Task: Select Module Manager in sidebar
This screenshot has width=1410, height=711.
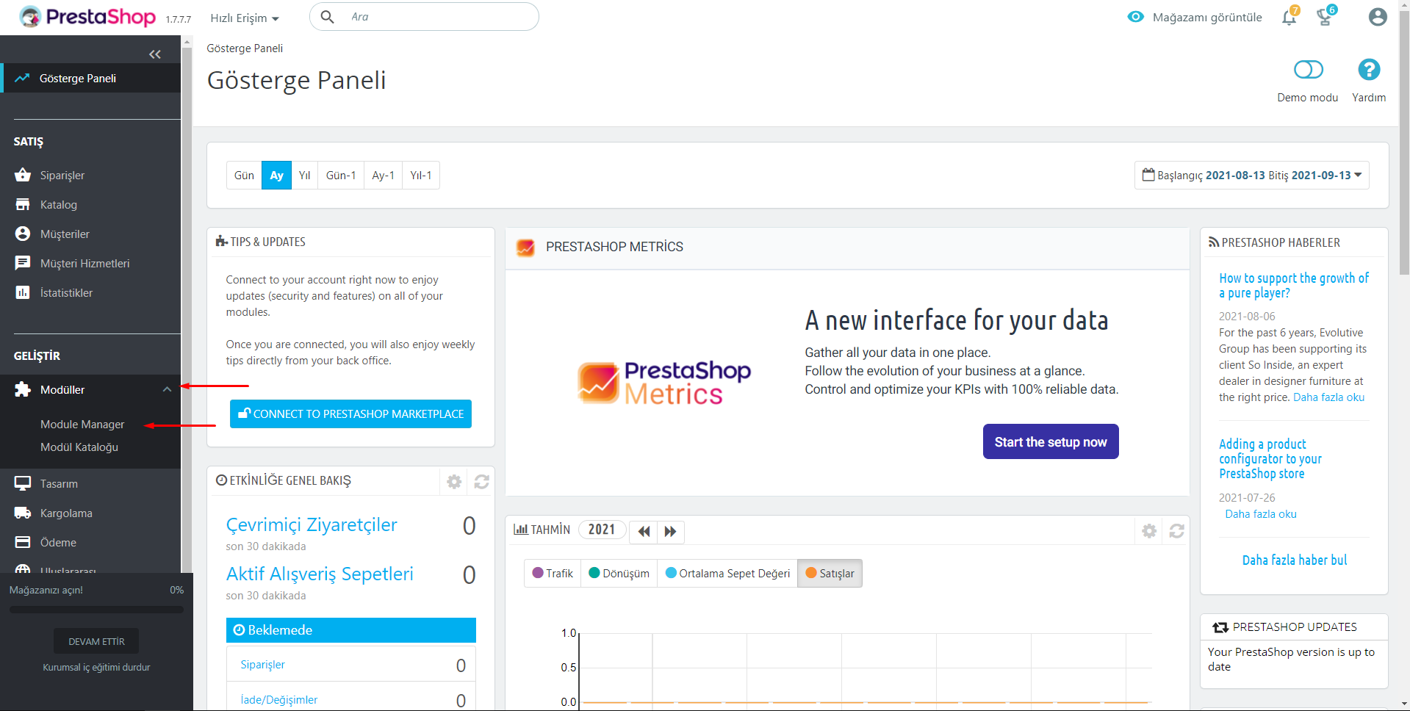Action: coord(82,425)
